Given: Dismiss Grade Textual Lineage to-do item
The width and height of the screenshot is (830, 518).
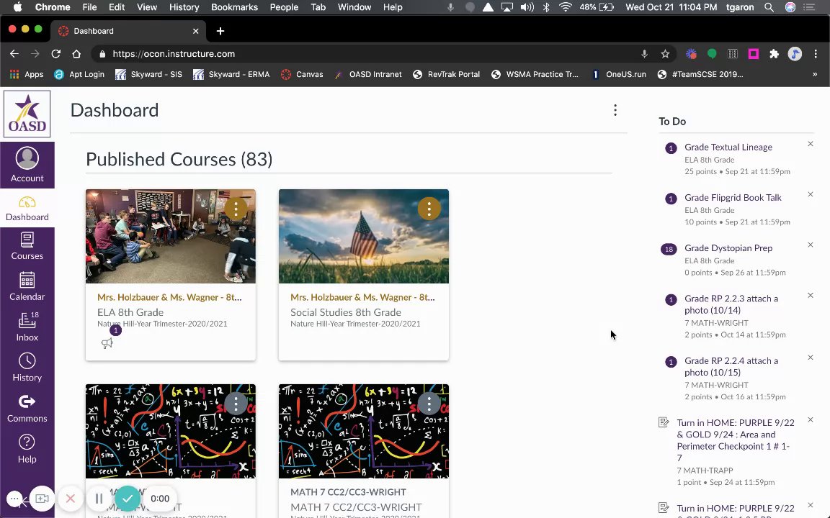Looking at the screenshot, I should click(811, 144).
